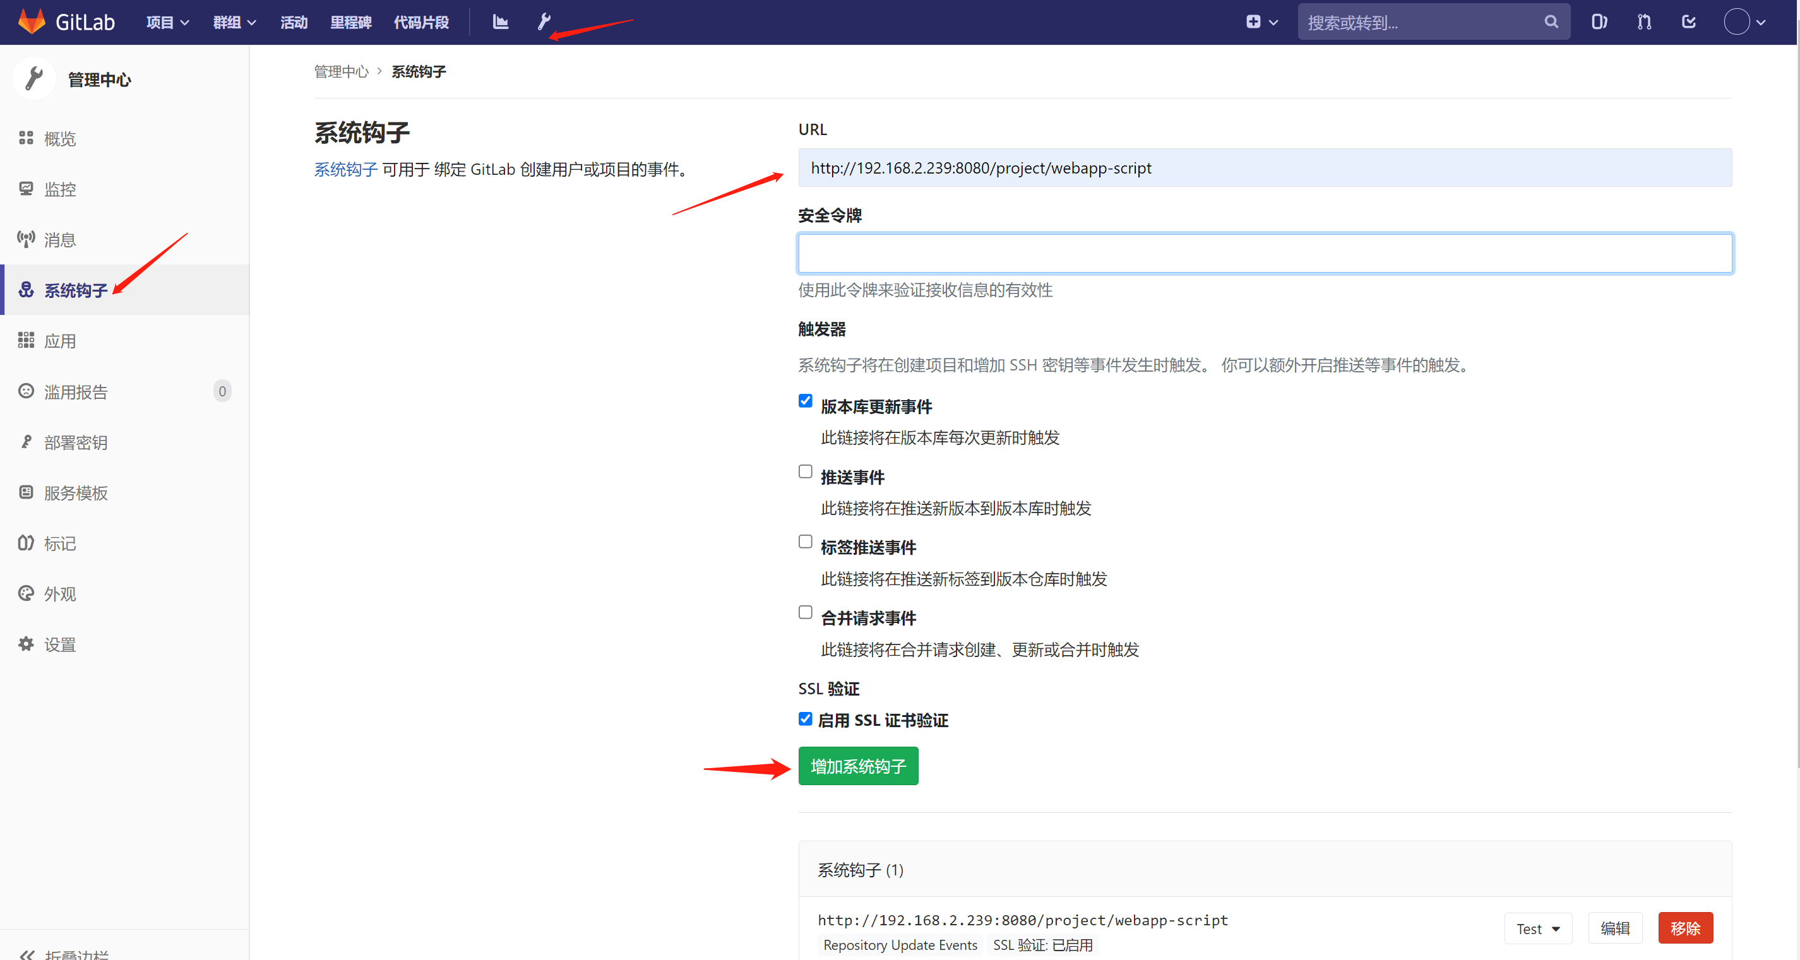Enable the 推送事件 checkbox
The image size is (1800, 960).
pyautogui.click(x=805, y=471)
